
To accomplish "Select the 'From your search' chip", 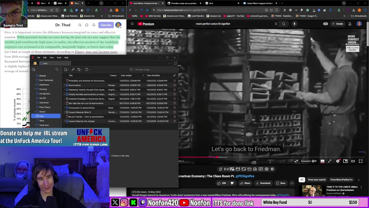I will tap(317, 180).
